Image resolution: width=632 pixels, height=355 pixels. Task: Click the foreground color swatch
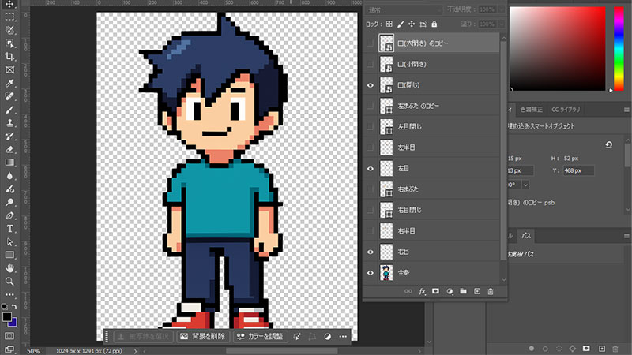(x=7, y=317)
